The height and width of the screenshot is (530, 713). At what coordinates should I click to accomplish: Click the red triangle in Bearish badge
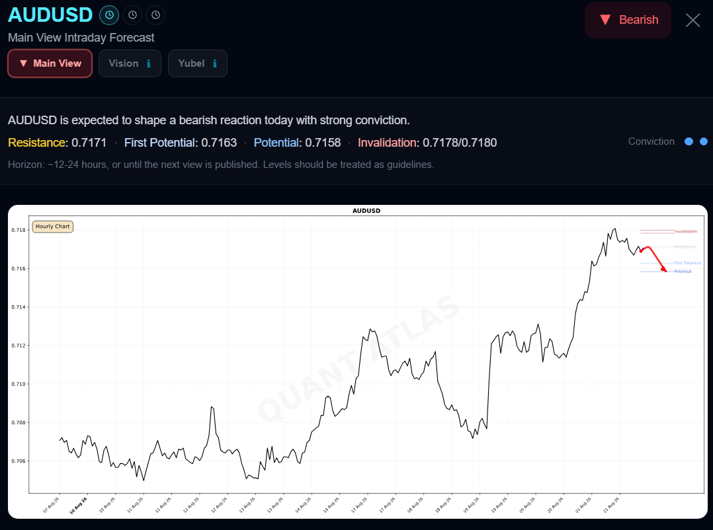click(x=605, y=20)
